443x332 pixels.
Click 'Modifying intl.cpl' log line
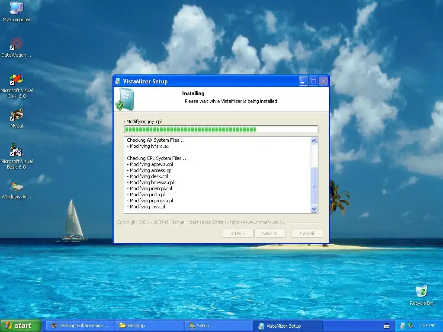click(146, 195)
